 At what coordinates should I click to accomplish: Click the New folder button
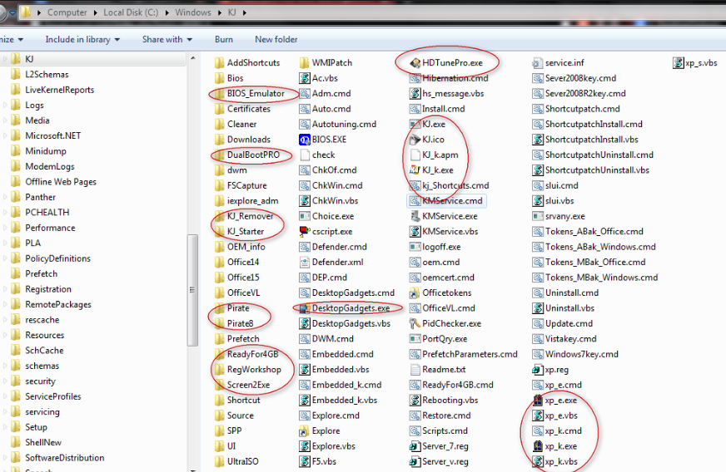276,39
